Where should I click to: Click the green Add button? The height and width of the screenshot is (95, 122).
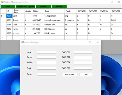pyautogui.click(x=8, y=6)
